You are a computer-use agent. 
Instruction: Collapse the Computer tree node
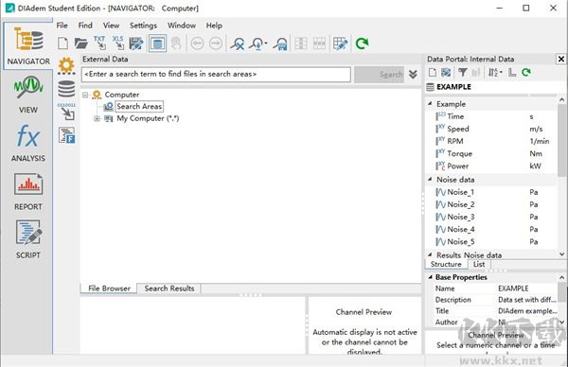coord(85,95)
